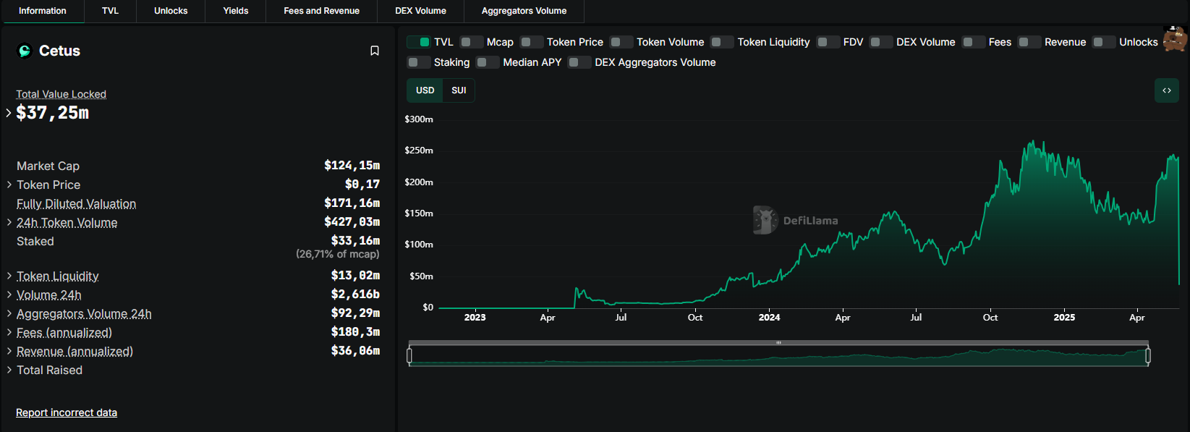Click the $33,16m staked value

coord(356,241)
